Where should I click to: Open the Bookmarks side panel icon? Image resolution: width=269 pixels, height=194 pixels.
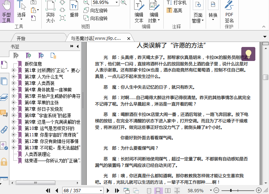[x=4, y=65]
